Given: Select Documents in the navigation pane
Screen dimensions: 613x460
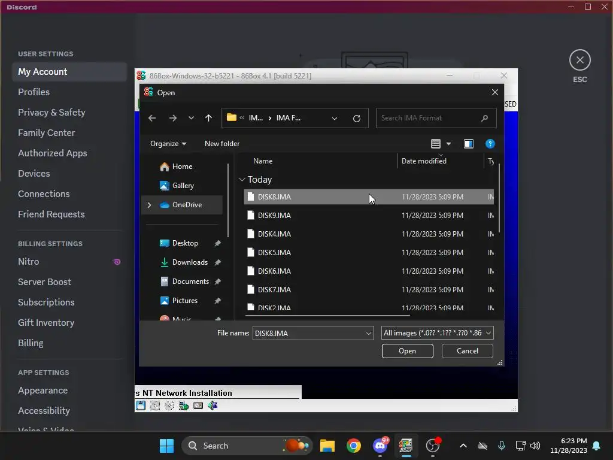Looking at the screenshot, I should [x=190, y=282].
